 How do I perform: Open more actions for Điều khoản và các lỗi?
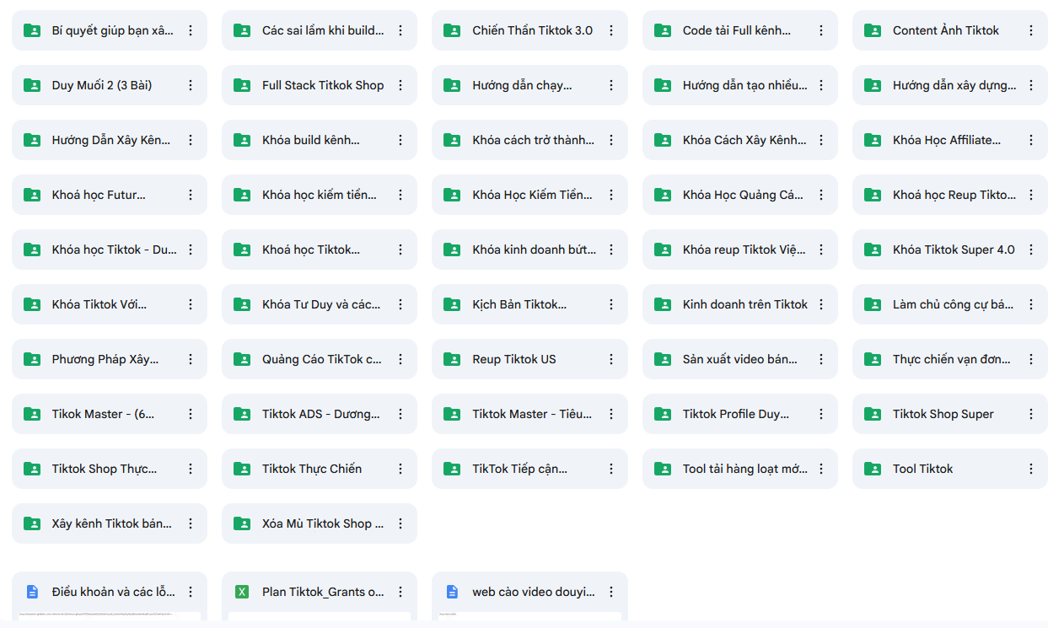click(191, 592)
